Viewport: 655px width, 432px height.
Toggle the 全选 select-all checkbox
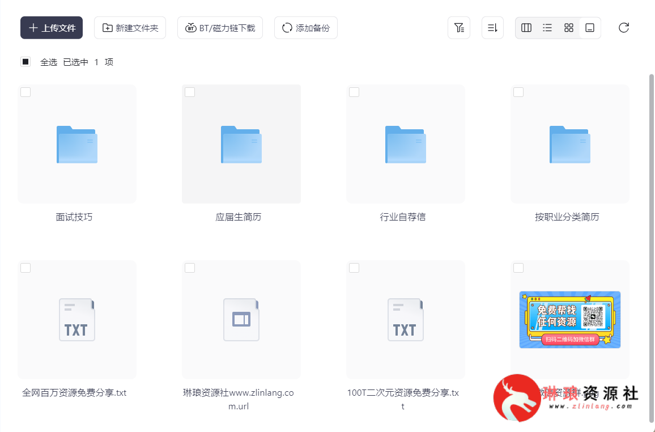click(25, 62)
